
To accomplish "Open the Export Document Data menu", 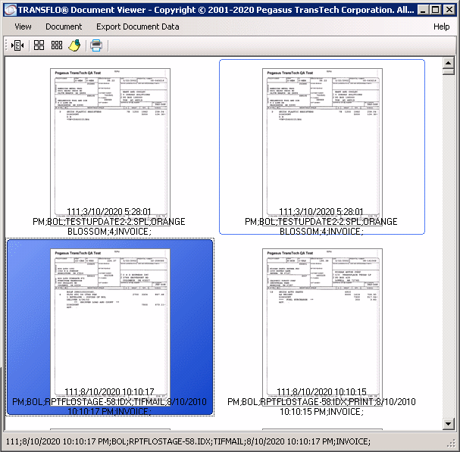I will point(138,26).
